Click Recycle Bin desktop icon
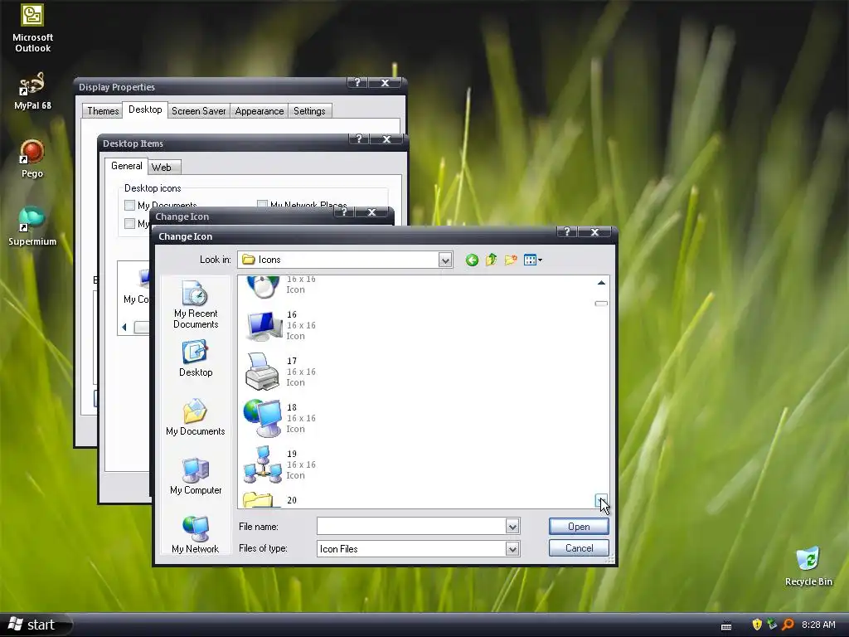 tap(808, 566)
